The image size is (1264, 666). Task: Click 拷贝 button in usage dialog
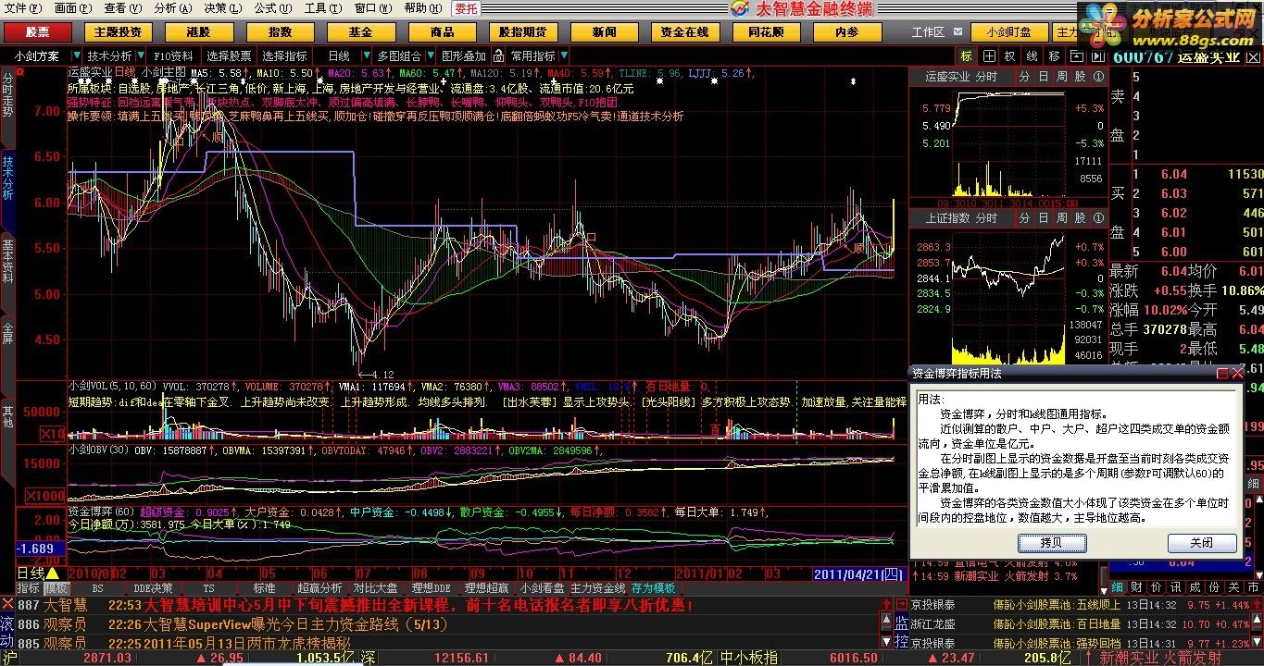1051,542
